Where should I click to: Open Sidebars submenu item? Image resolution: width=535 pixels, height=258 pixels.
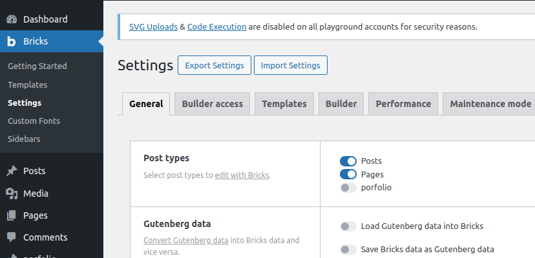(24, 139)
